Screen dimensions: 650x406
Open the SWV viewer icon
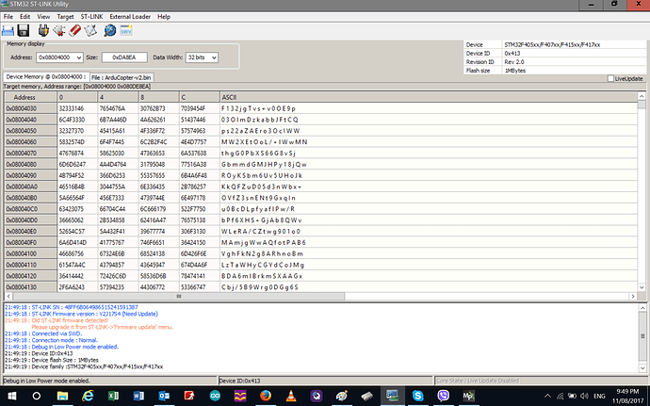126,31
